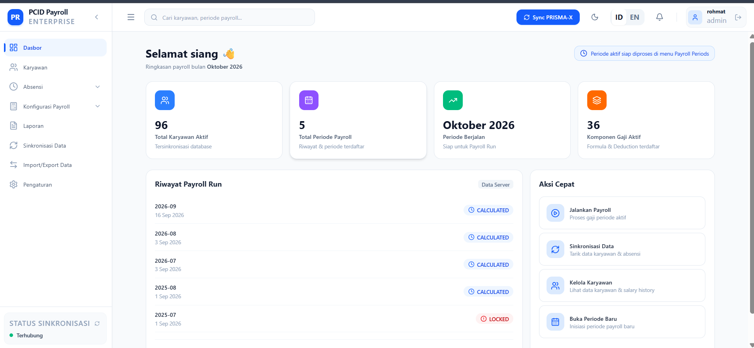Image resolution: width=754 pixels, height=348 pixels.
Task: Open Sinkronisasi Data in sidebar
Action: point(55,146)
